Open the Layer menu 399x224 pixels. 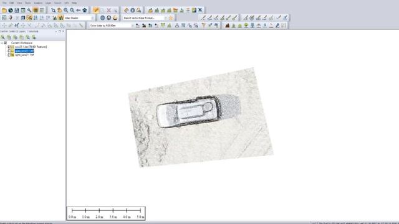coord(49,2)
